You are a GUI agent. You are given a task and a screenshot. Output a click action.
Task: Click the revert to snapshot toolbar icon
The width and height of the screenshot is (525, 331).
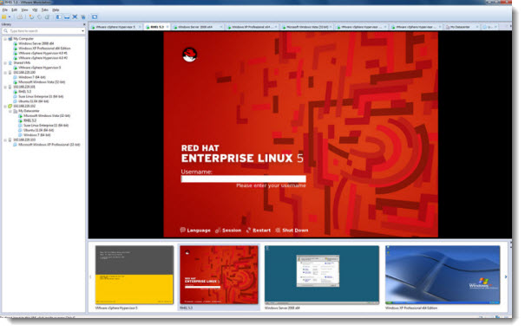[x=39, y=16]
